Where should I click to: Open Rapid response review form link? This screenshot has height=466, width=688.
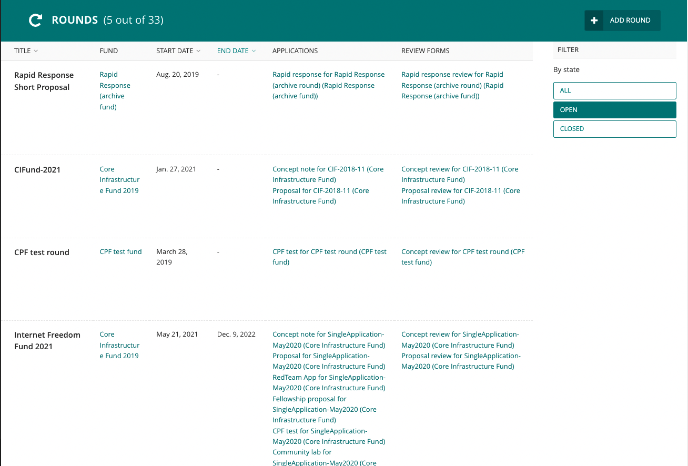(x=452, y=85)
